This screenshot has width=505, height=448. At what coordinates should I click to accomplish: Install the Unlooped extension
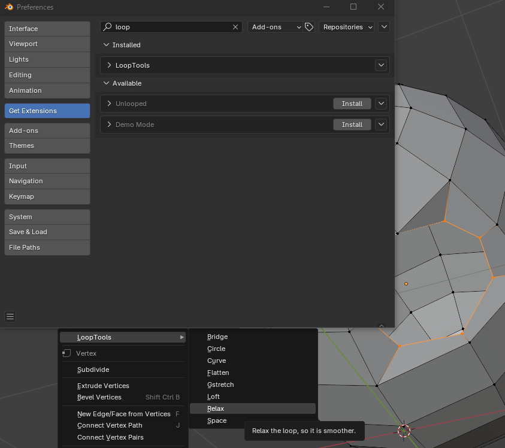352,104
